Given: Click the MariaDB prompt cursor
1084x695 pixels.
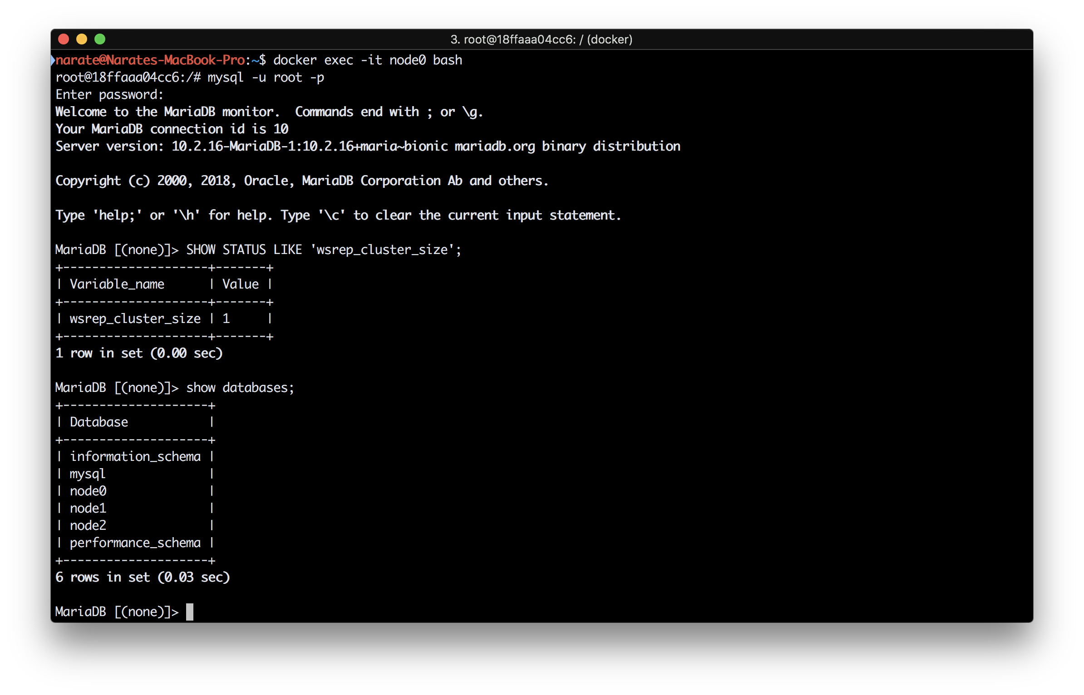Looking at the screenshot, I should [x=190, y=611].
